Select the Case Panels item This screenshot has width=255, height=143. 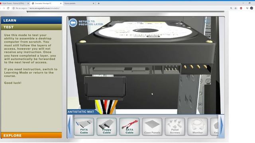point(152,127)
